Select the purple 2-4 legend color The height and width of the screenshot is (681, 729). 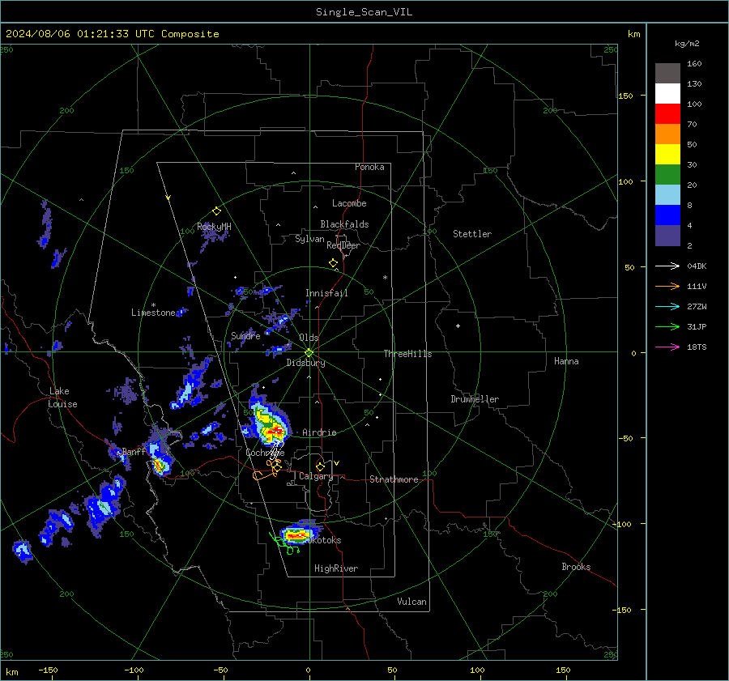(667, 235)
